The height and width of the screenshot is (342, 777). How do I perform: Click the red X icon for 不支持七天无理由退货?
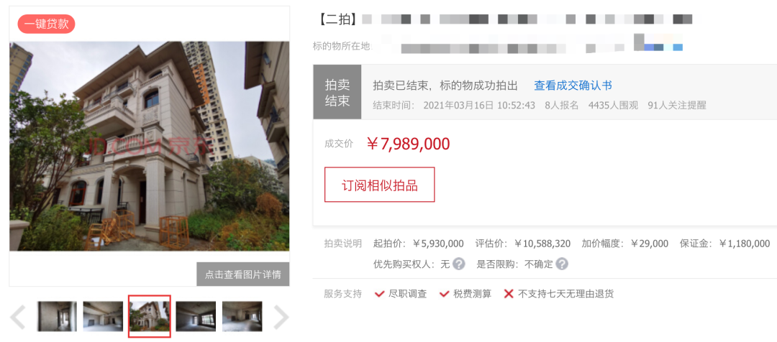[x=509, y=294]
